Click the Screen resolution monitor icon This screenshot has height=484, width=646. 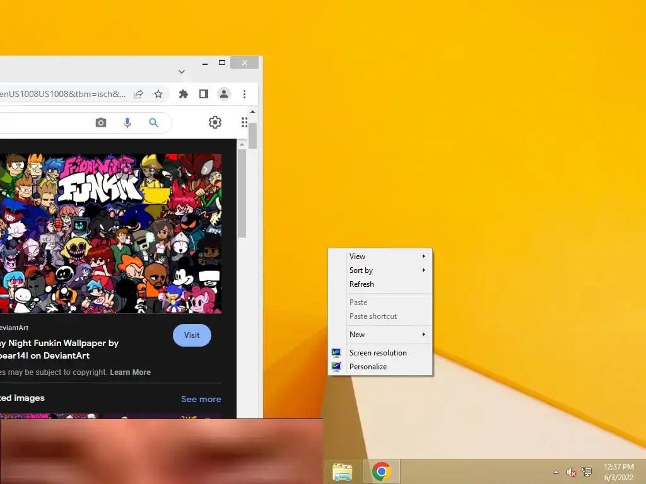pyautogui.click(x=337, y=353)
